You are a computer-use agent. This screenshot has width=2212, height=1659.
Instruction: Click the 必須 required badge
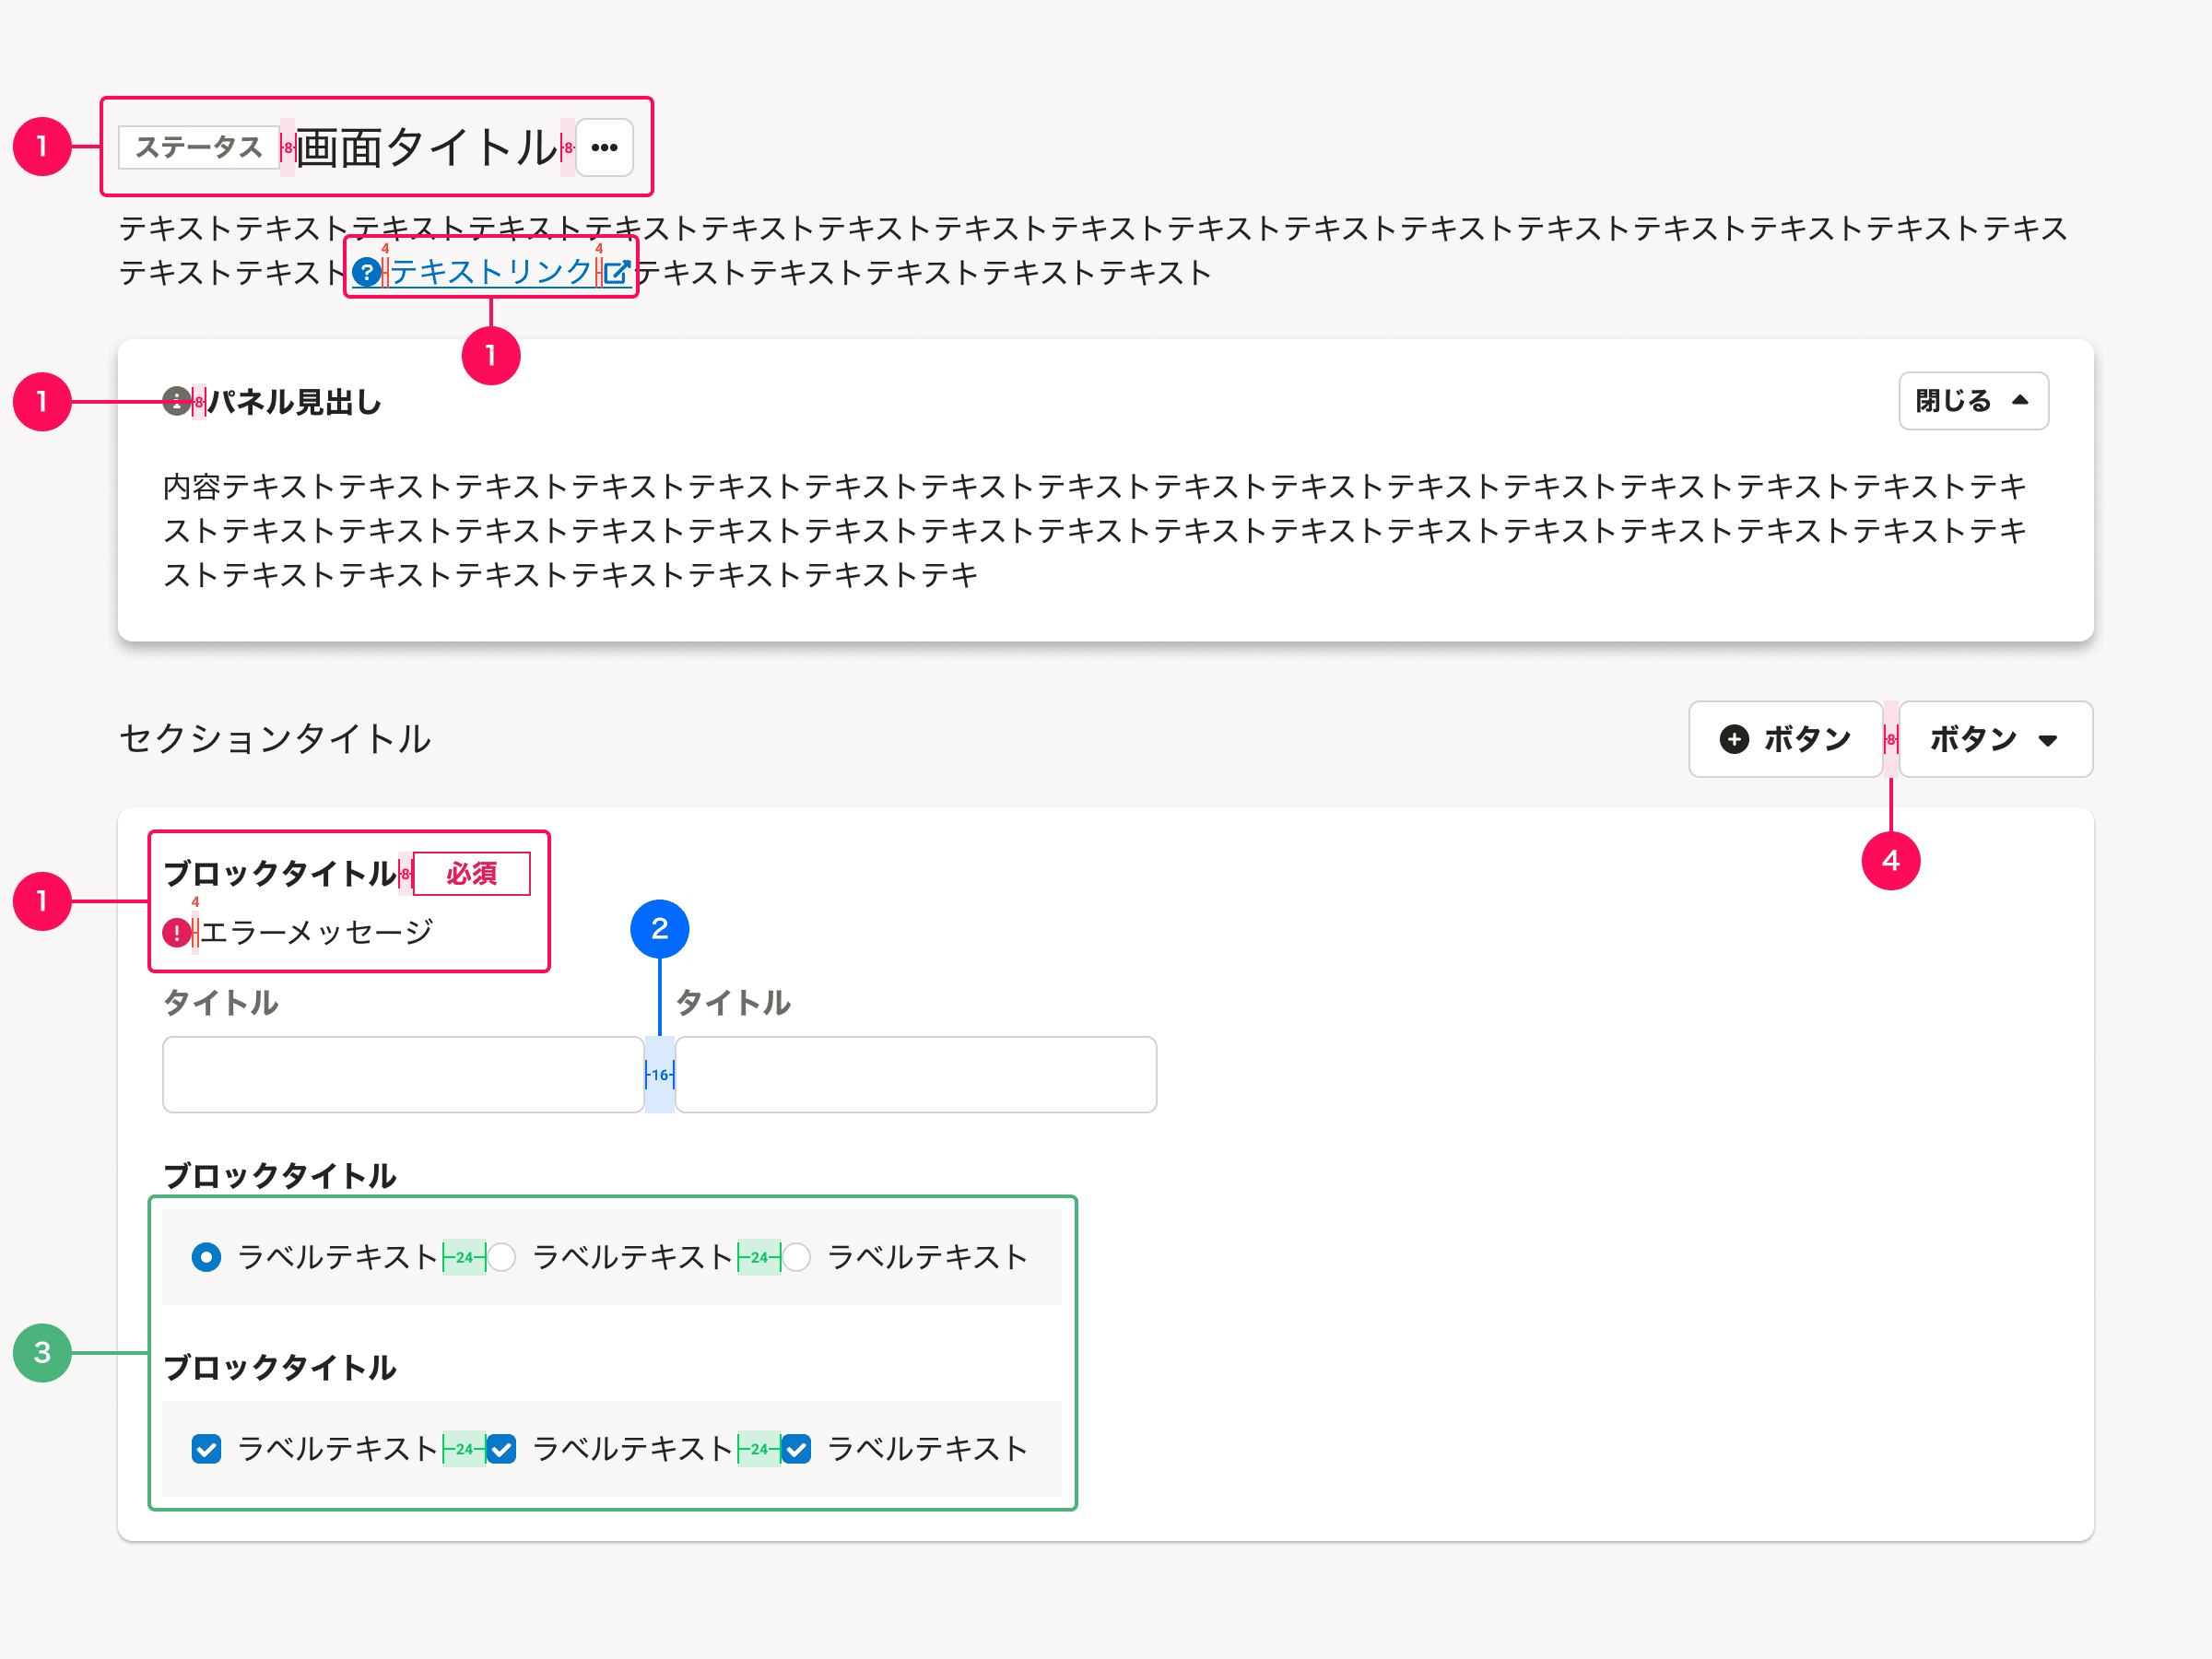click(x=471, y=873)
